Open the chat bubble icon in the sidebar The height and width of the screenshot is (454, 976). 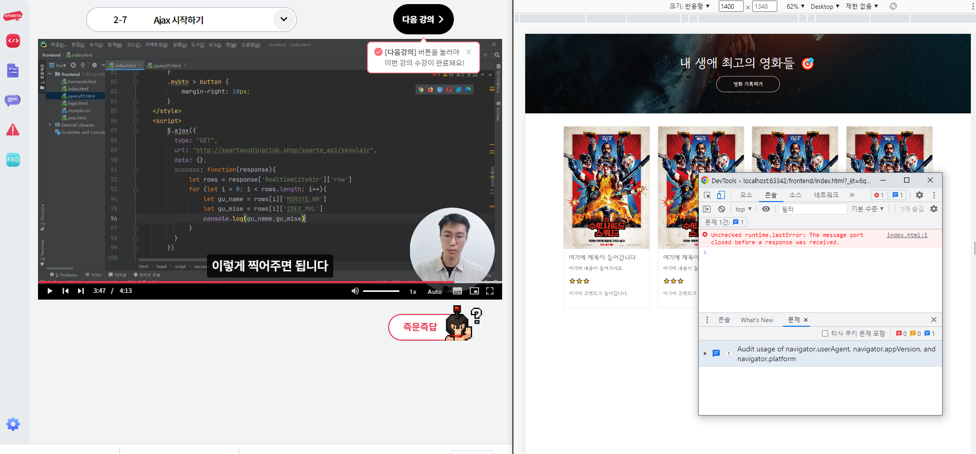(13, 100)
